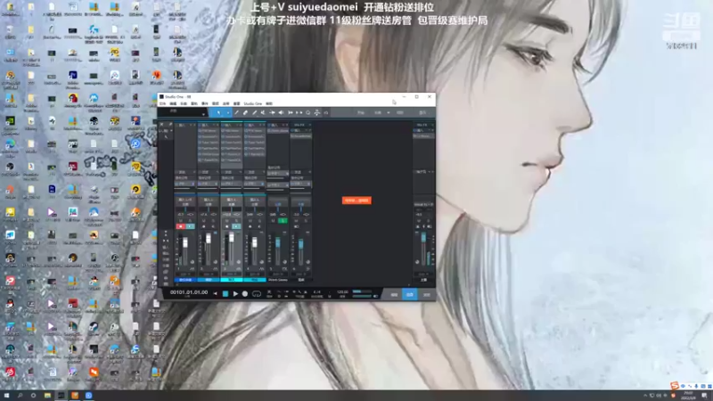Click the 00101.01.01.00 time display
This screenshot has width=713, height=401.
[x=189, y=292]
